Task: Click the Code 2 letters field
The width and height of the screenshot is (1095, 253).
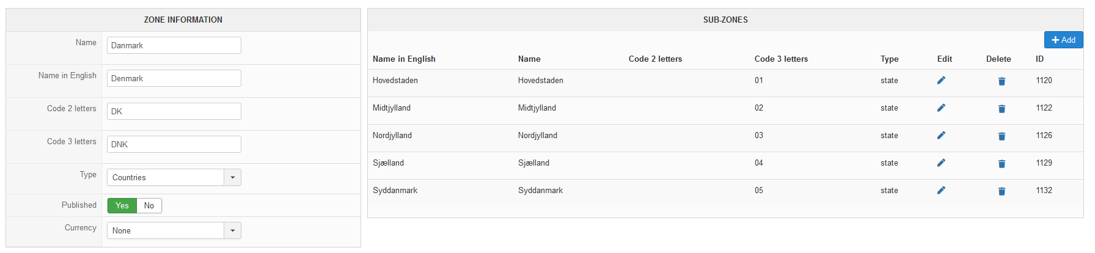Action: click(x=174, y=111)
